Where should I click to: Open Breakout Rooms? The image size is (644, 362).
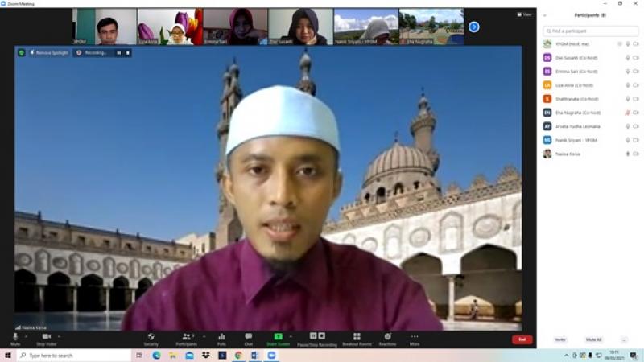[x=357, y=338]
